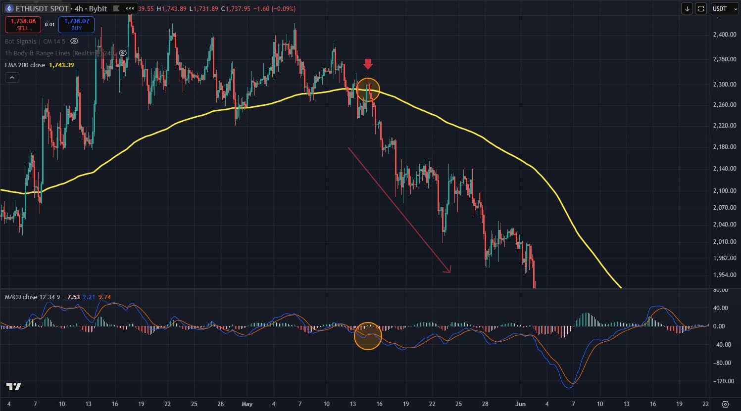741x411 pixels.
Task: Click the blue BUY 1,738.07 button
Action: click(76, 24)
